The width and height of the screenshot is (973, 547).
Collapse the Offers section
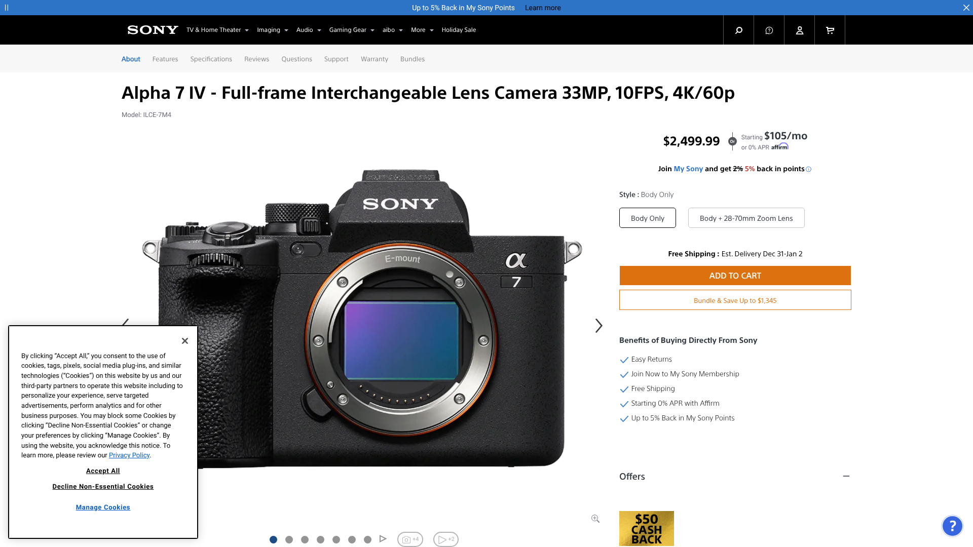coord(847,477)
